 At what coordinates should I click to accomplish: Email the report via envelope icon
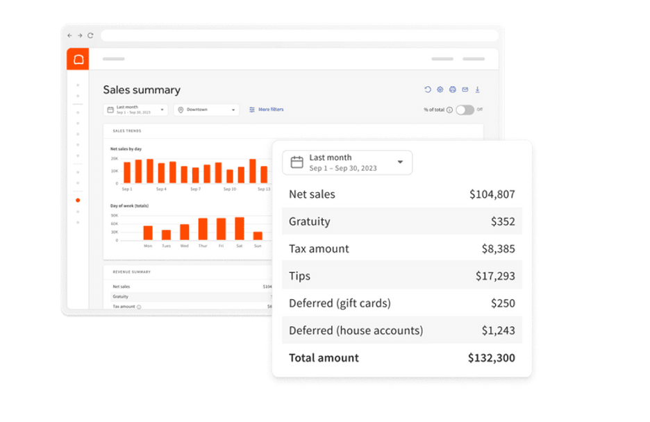point(465,90)
